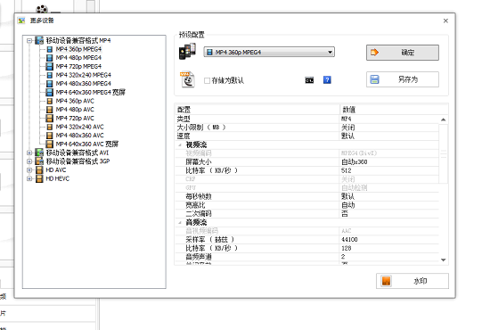Click the icon beside MP4 720p MPEG4
The height and width of the screenshot is (330, 490).
pos(49,67)
